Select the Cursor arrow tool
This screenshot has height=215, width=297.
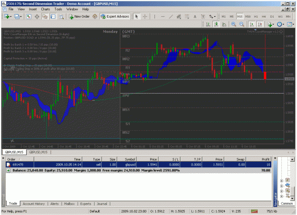point(136,17)
